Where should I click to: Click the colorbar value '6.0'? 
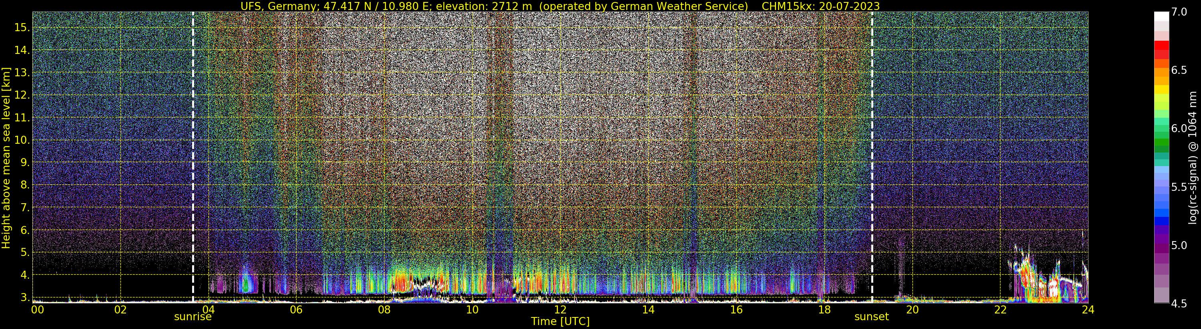click(x=1179, y=129)
